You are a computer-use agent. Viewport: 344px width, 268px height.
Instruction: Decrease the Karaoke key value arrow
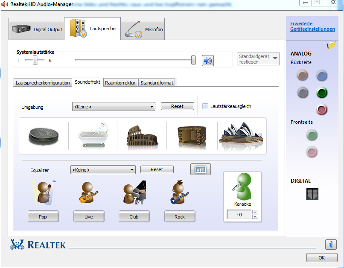255,217
